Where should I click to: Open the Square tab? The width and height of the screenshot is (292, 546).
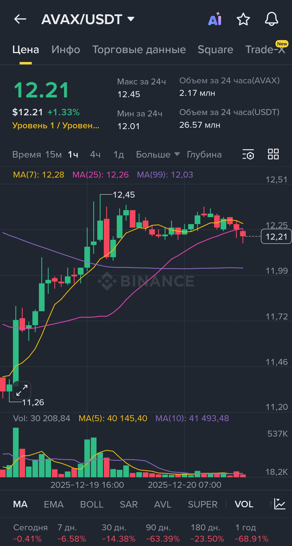(x=215, y=50)
